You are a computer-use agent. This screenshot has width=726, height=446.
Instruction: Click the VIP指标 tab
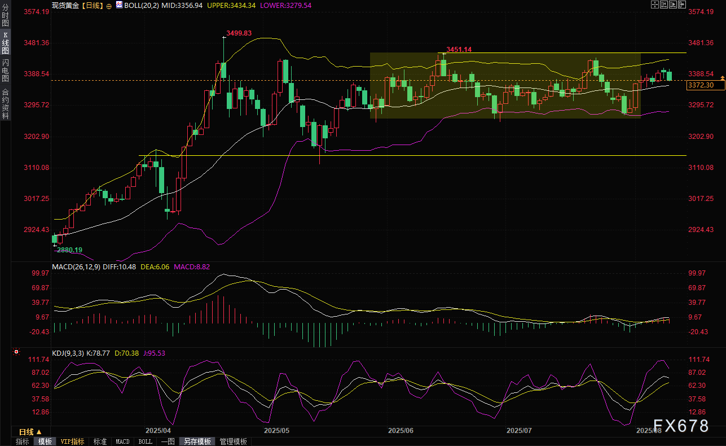(x=72, y=441)
